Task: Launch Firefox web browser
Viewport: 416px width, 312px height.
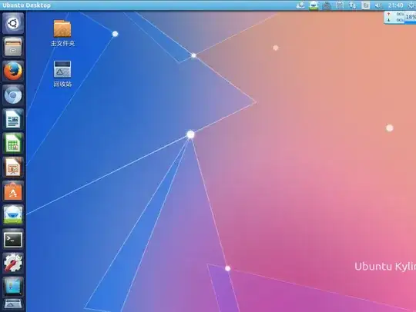Action: coord(13,71)
